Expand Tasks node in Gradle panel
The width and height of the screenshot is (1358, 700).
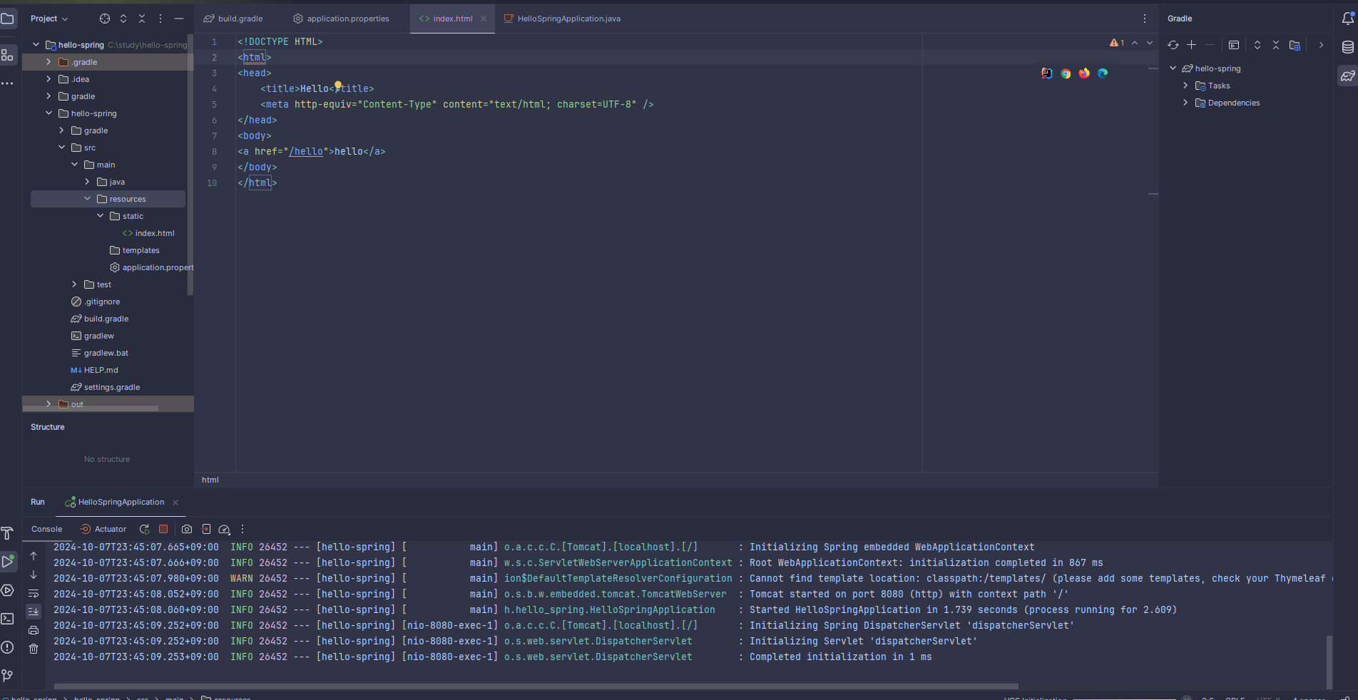click(x=1186, y=86)
